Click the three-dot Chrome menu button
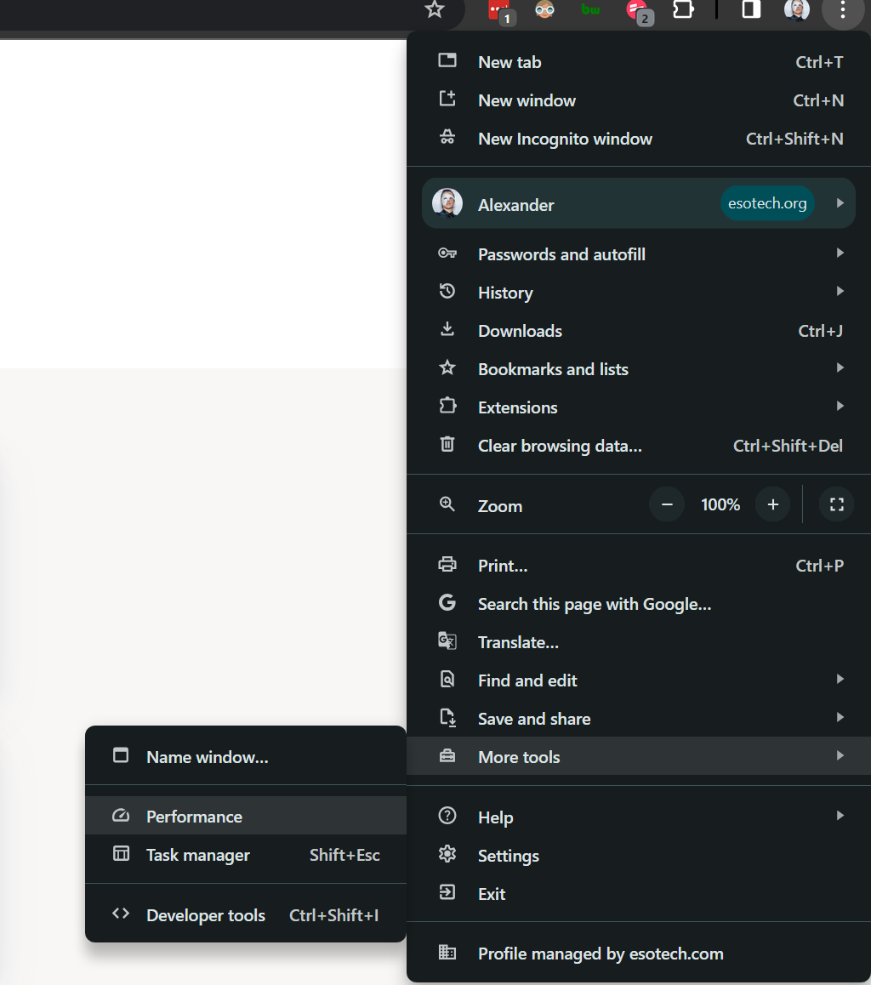 click(842, 10)
